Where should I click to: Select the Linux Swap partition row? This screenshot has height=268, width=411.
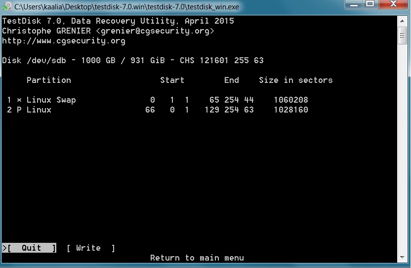(x=158, y=100)
